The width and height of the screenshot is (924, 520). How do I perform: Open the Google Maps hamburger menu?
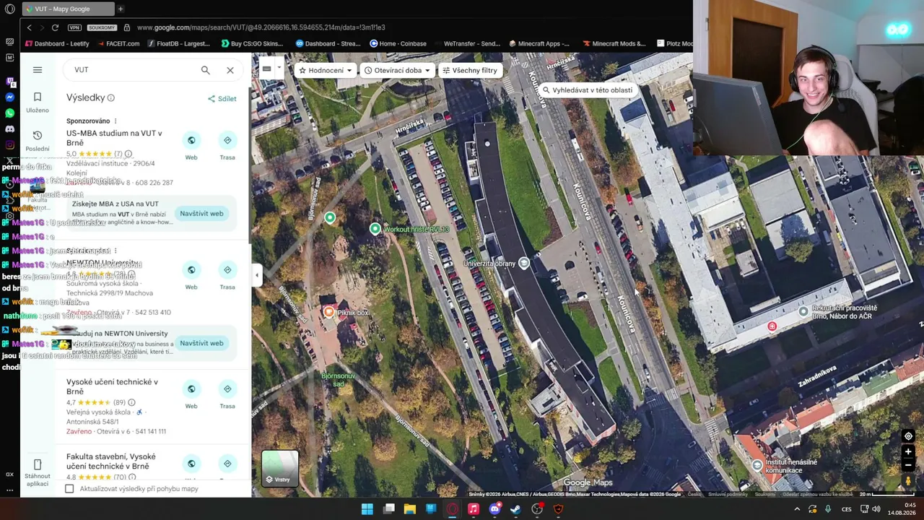pyautogui.click(x=38, y=70)
